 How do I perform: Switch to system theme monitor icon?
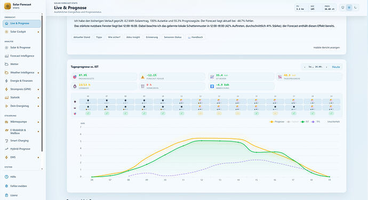tap(342, 7)
